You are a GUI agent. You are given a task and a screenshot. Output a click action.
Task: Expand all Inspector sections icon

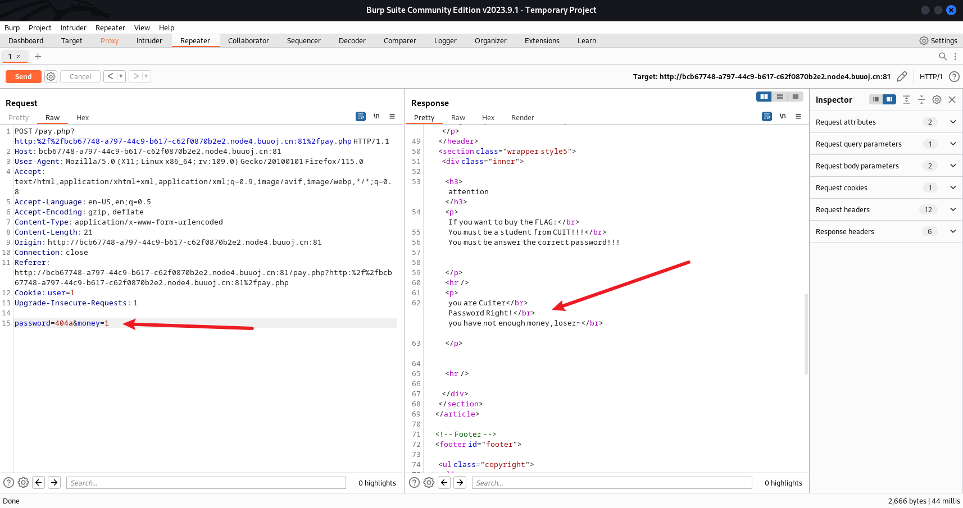tap(906, 99)
